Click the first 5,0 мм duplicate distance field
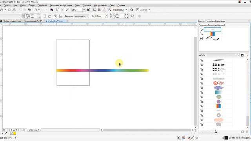This screenshot has height=141, width=251. tap(119, 15)
